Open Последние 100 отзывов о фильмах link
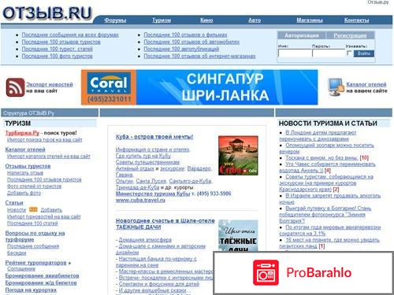 click(x=185, y=35)
